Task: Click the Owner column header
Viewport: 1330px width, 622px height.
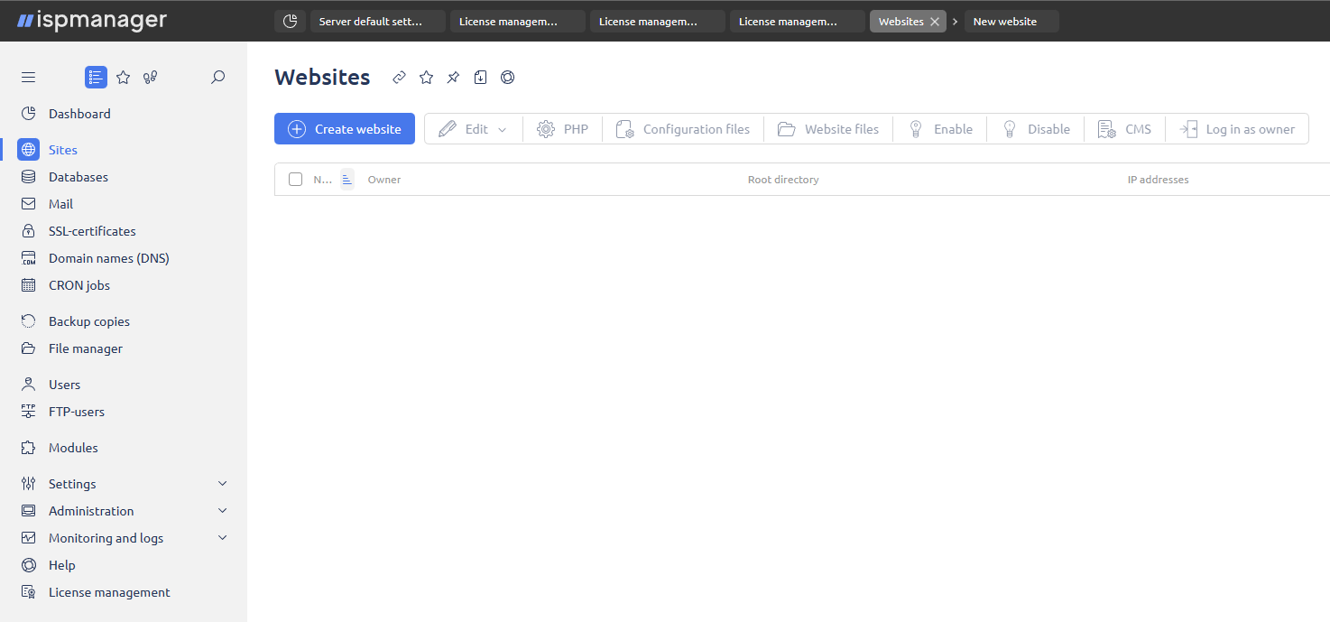Action: coord(384,180)
